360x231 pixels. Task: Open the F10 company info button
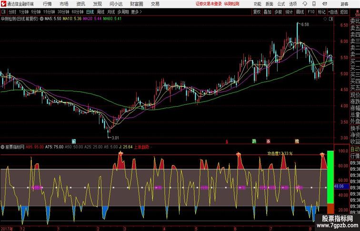(x=311, y=12)
